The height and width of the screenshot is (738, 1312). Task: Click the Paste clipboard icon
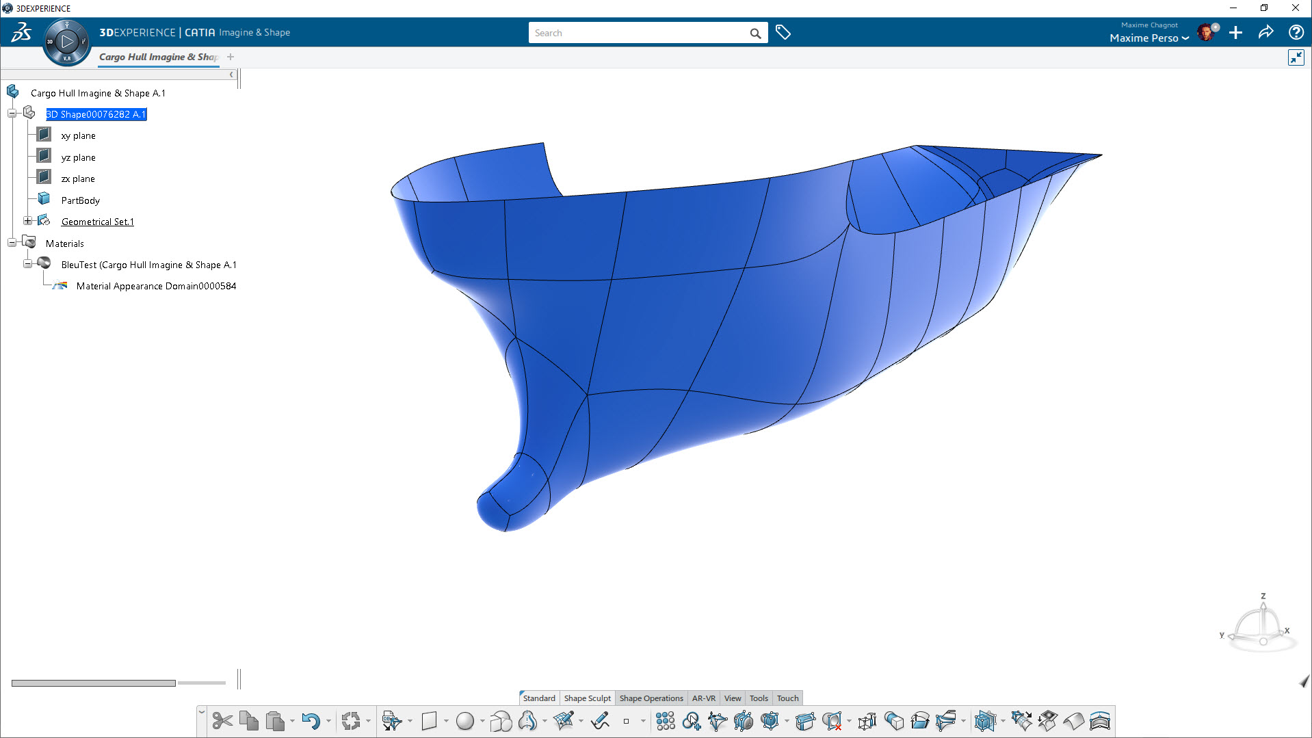[275, 721]
